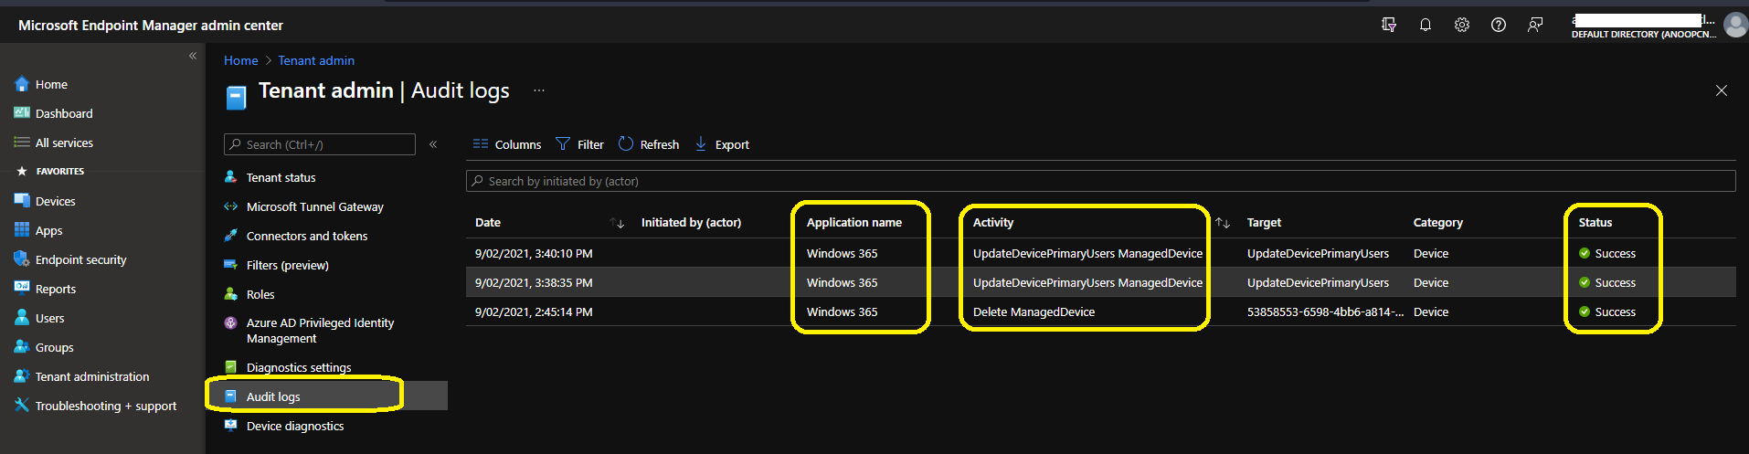Open log entry dated 9/02/2021, 3:40:10 PM
Image resolution: width=1749 pixels, height=454 pixels.
click(x=1100, y=253)
